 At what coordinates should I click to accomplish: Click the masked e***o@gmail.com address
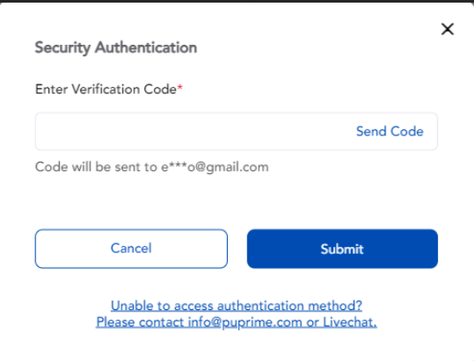(x=215, y=167)
